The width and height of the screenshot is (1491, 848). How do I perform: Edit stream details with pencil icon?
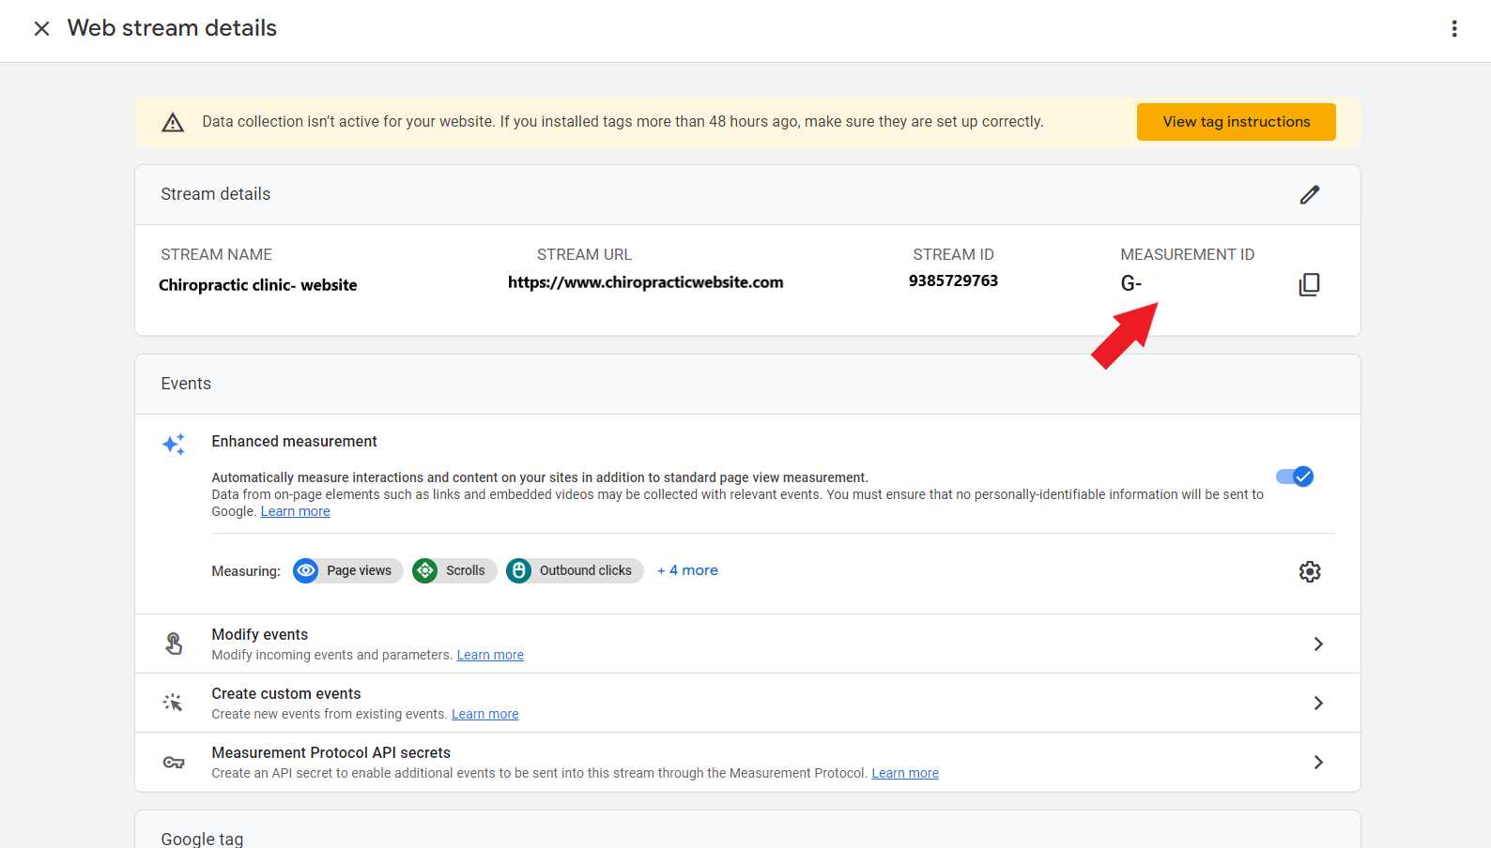[1309, 194]
